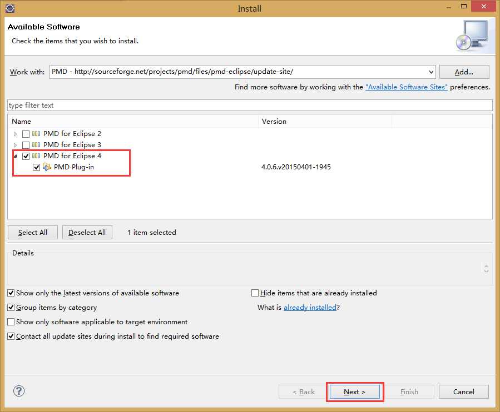Click the PMD for Eclipse 2 category icon
This screenshot has height=412, width=500.
[36, 134]
